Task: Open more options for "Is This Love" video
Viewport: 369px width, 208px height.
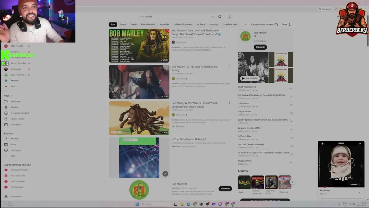Action: pyautogui.click(x=229, y=66)
